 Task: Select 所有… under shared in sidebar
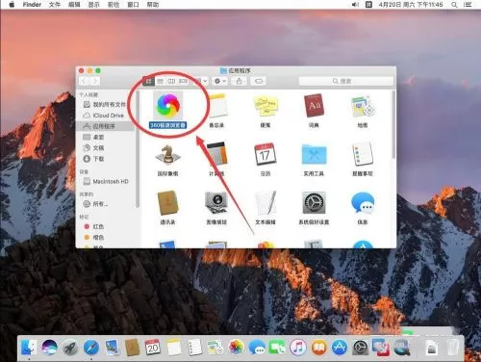(105, 204)
